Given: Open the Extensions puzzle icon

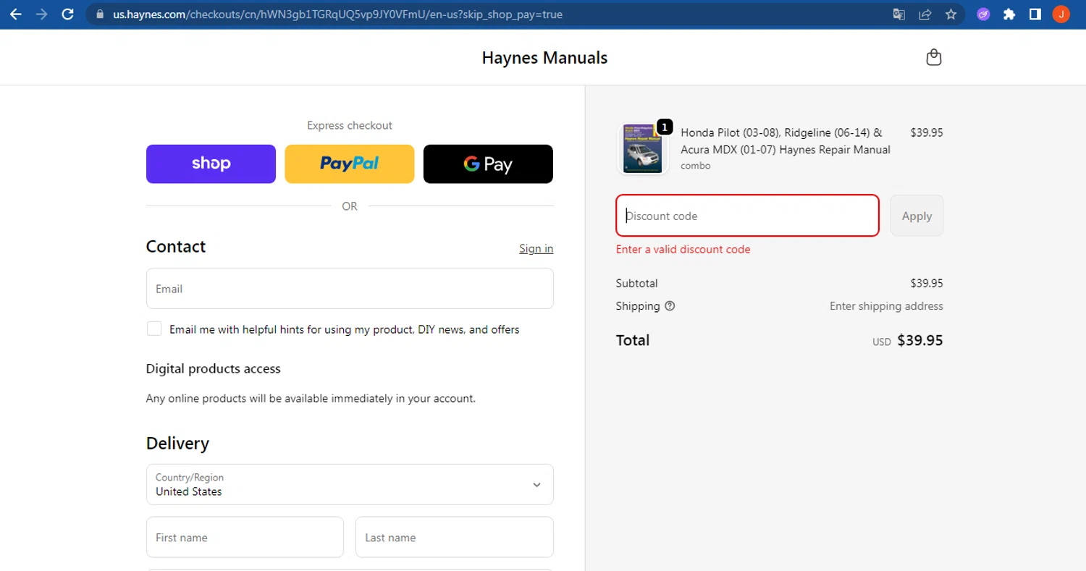Looking at the screenshot, I should pos(1009,14).
